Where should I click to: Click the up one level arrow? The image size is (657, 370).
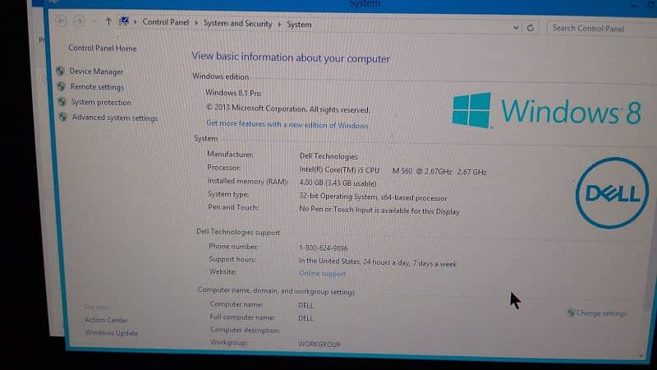point(108,21)
